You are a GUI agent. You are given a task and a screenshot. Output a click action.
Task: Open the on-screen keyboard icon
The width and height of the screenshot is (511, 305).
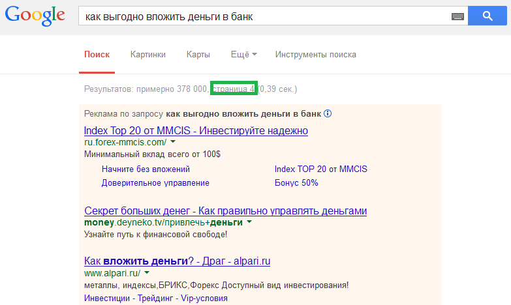click(457, 16)
